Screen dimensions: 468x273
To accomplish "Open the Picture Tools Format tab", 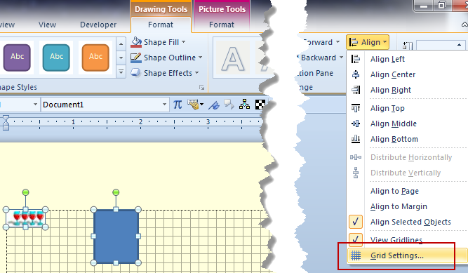I will coord(222,25).
